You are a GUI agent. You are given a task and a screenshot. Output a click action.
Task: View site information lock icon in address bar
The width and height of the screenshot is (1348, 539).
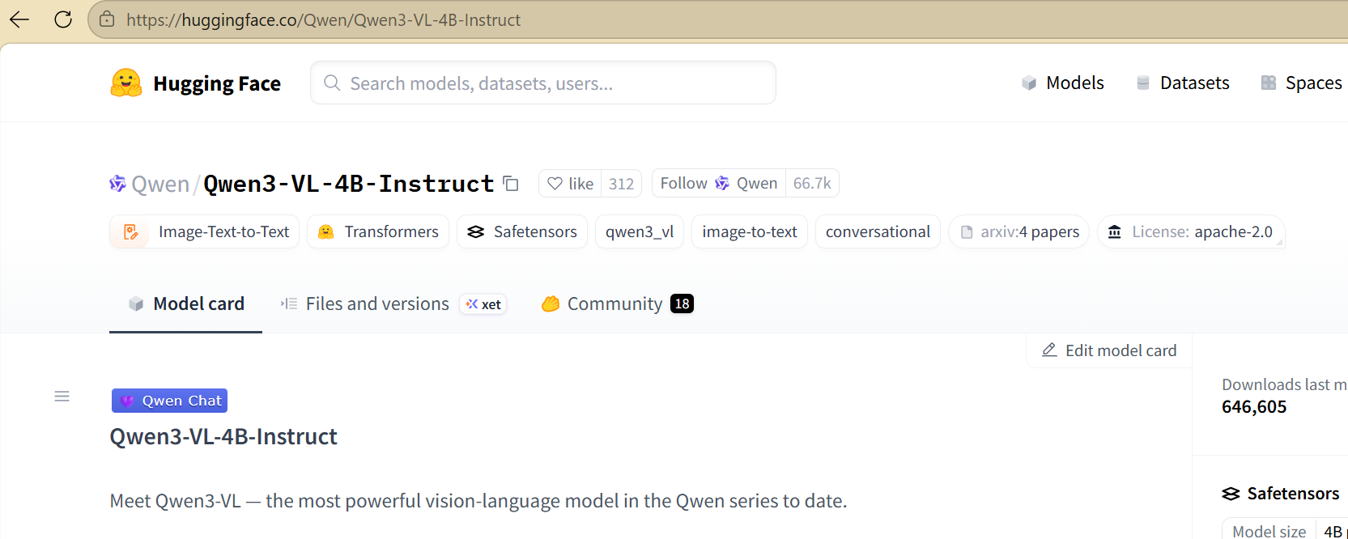(x=107, y=19)
